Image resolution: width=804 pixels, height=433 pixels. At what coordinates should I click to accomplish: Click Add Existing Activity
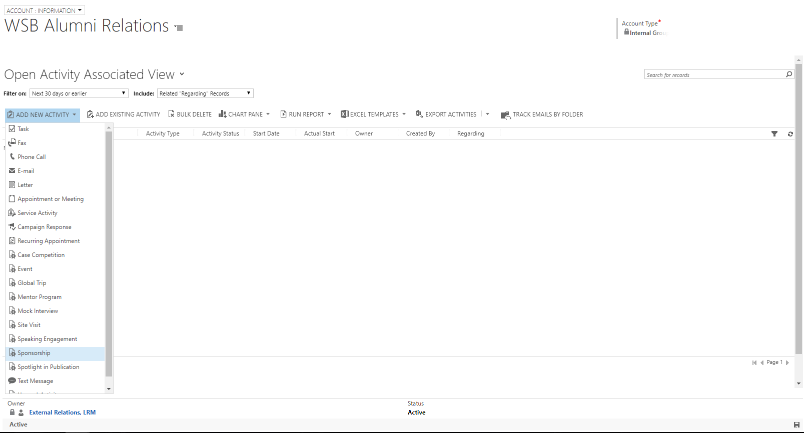coord(124,114)
